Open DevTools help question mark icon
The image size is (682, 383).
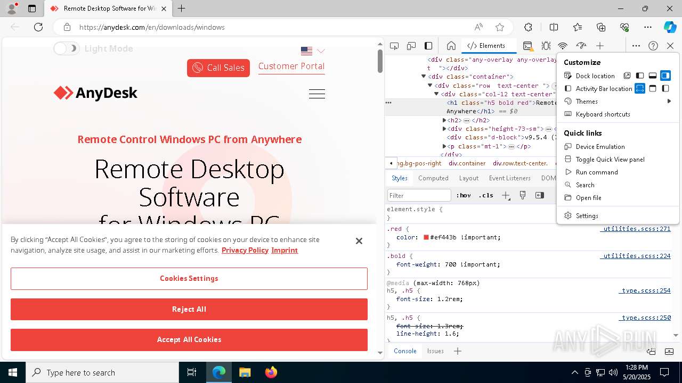653,46
